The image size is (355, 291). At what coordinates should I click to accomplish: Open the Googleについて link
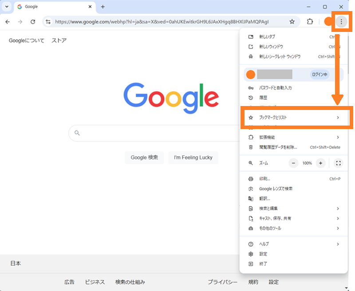pyautogui.click(x=27, y=40)
